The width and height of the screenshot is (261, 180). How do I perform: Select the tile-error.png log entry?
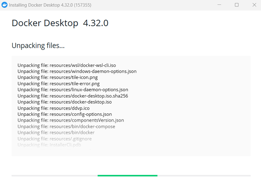tap(58, 84)
